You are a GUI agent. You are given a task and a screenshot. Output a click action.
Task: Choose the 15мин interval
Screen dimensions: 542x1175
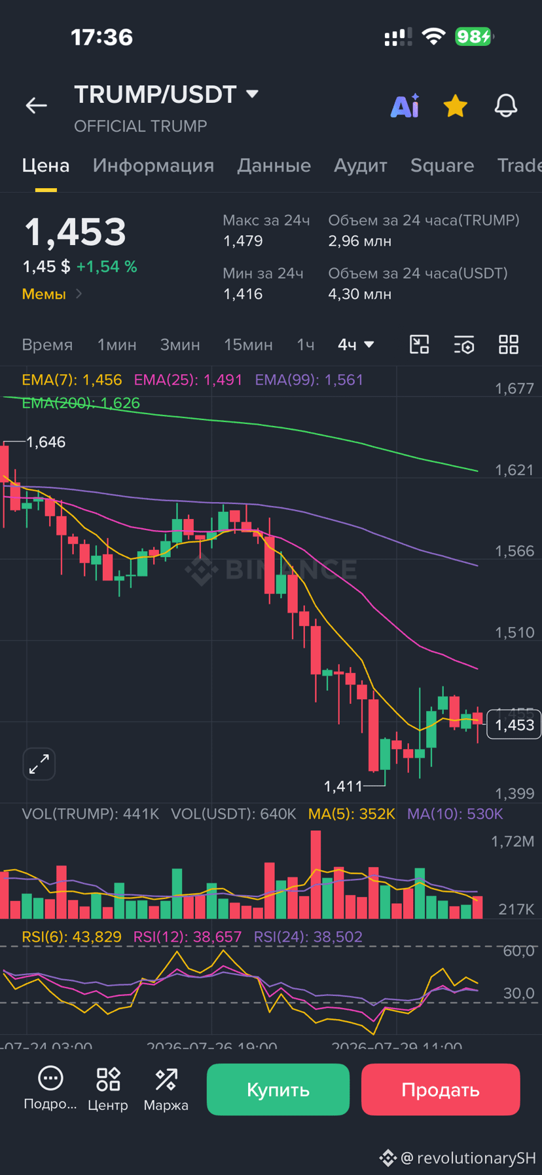click(248, 345)
